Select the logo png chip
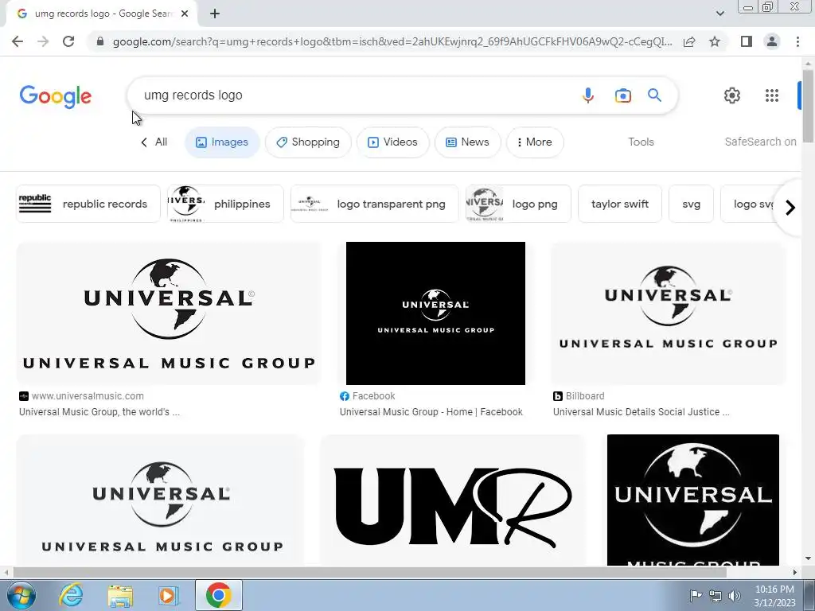The image size is (815, 611). click(x=518, y=204)
